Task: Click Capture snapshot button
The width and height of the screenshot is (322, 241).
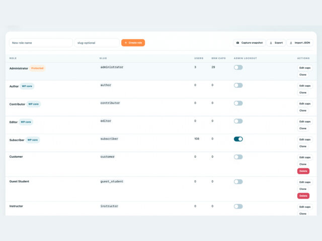Action: coord(250,43)
